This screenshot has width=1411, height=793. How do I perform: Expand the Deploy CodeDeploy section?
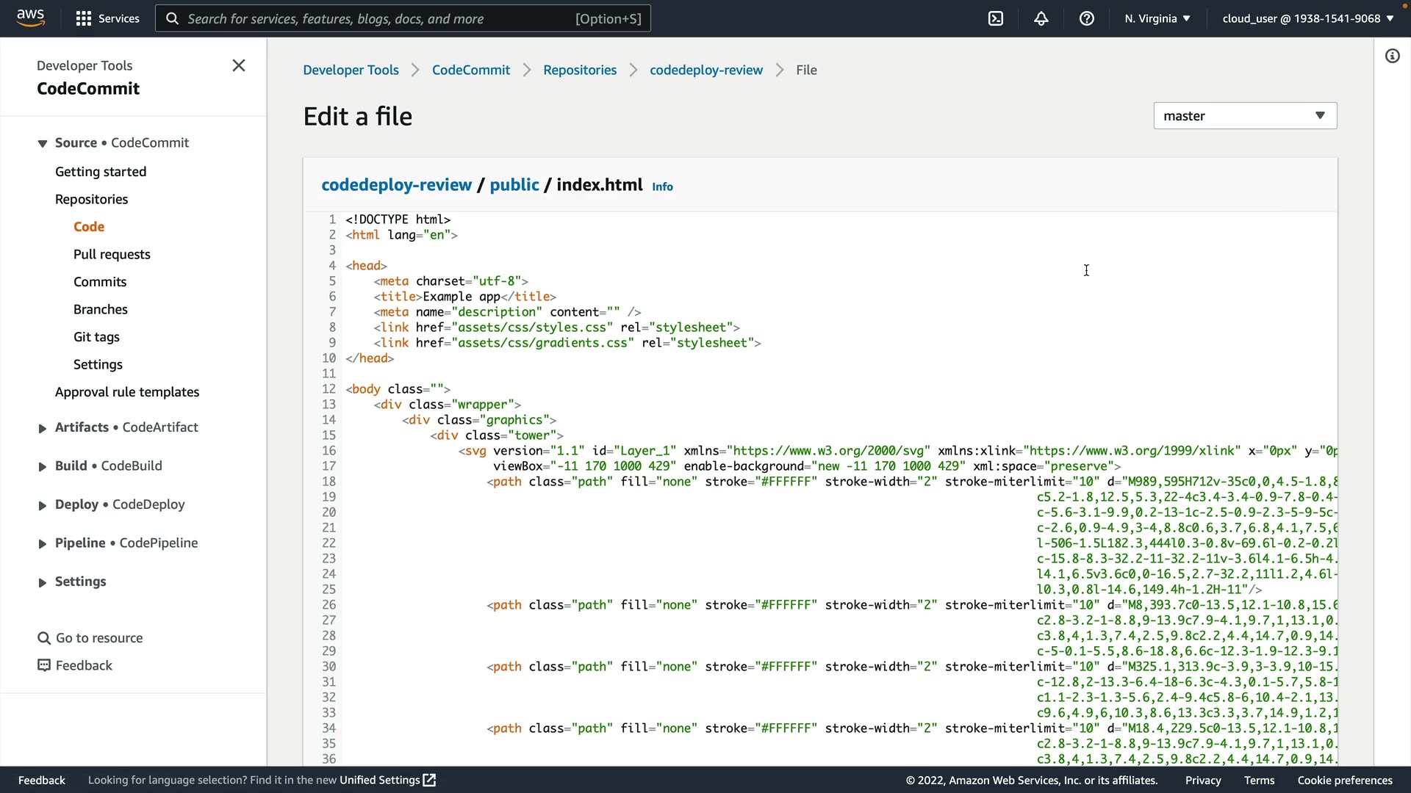tap(43, 505)
